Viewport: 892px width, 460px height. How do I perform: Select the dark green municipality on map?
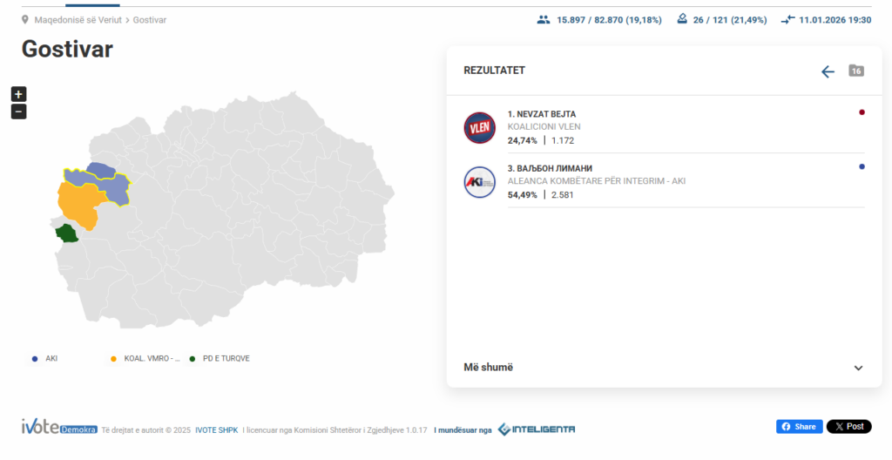65,233
